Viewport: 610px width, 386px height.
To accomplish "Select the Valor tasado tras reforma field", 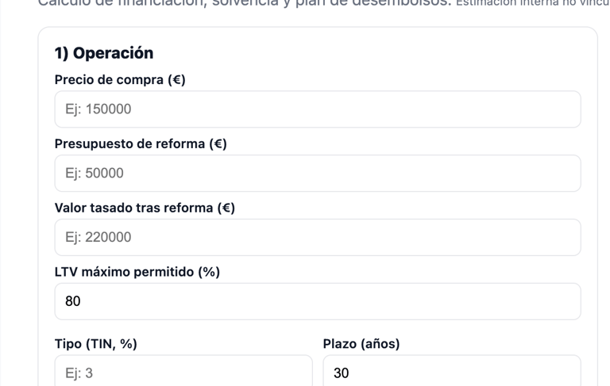I will point(318,237).
